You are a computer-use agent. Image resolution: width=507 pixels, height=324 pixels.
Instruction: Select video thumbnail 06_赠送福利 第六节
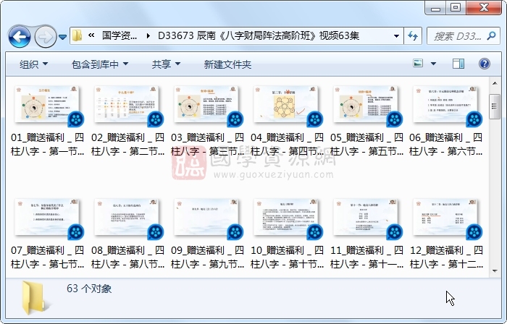[x=447, y=105]
